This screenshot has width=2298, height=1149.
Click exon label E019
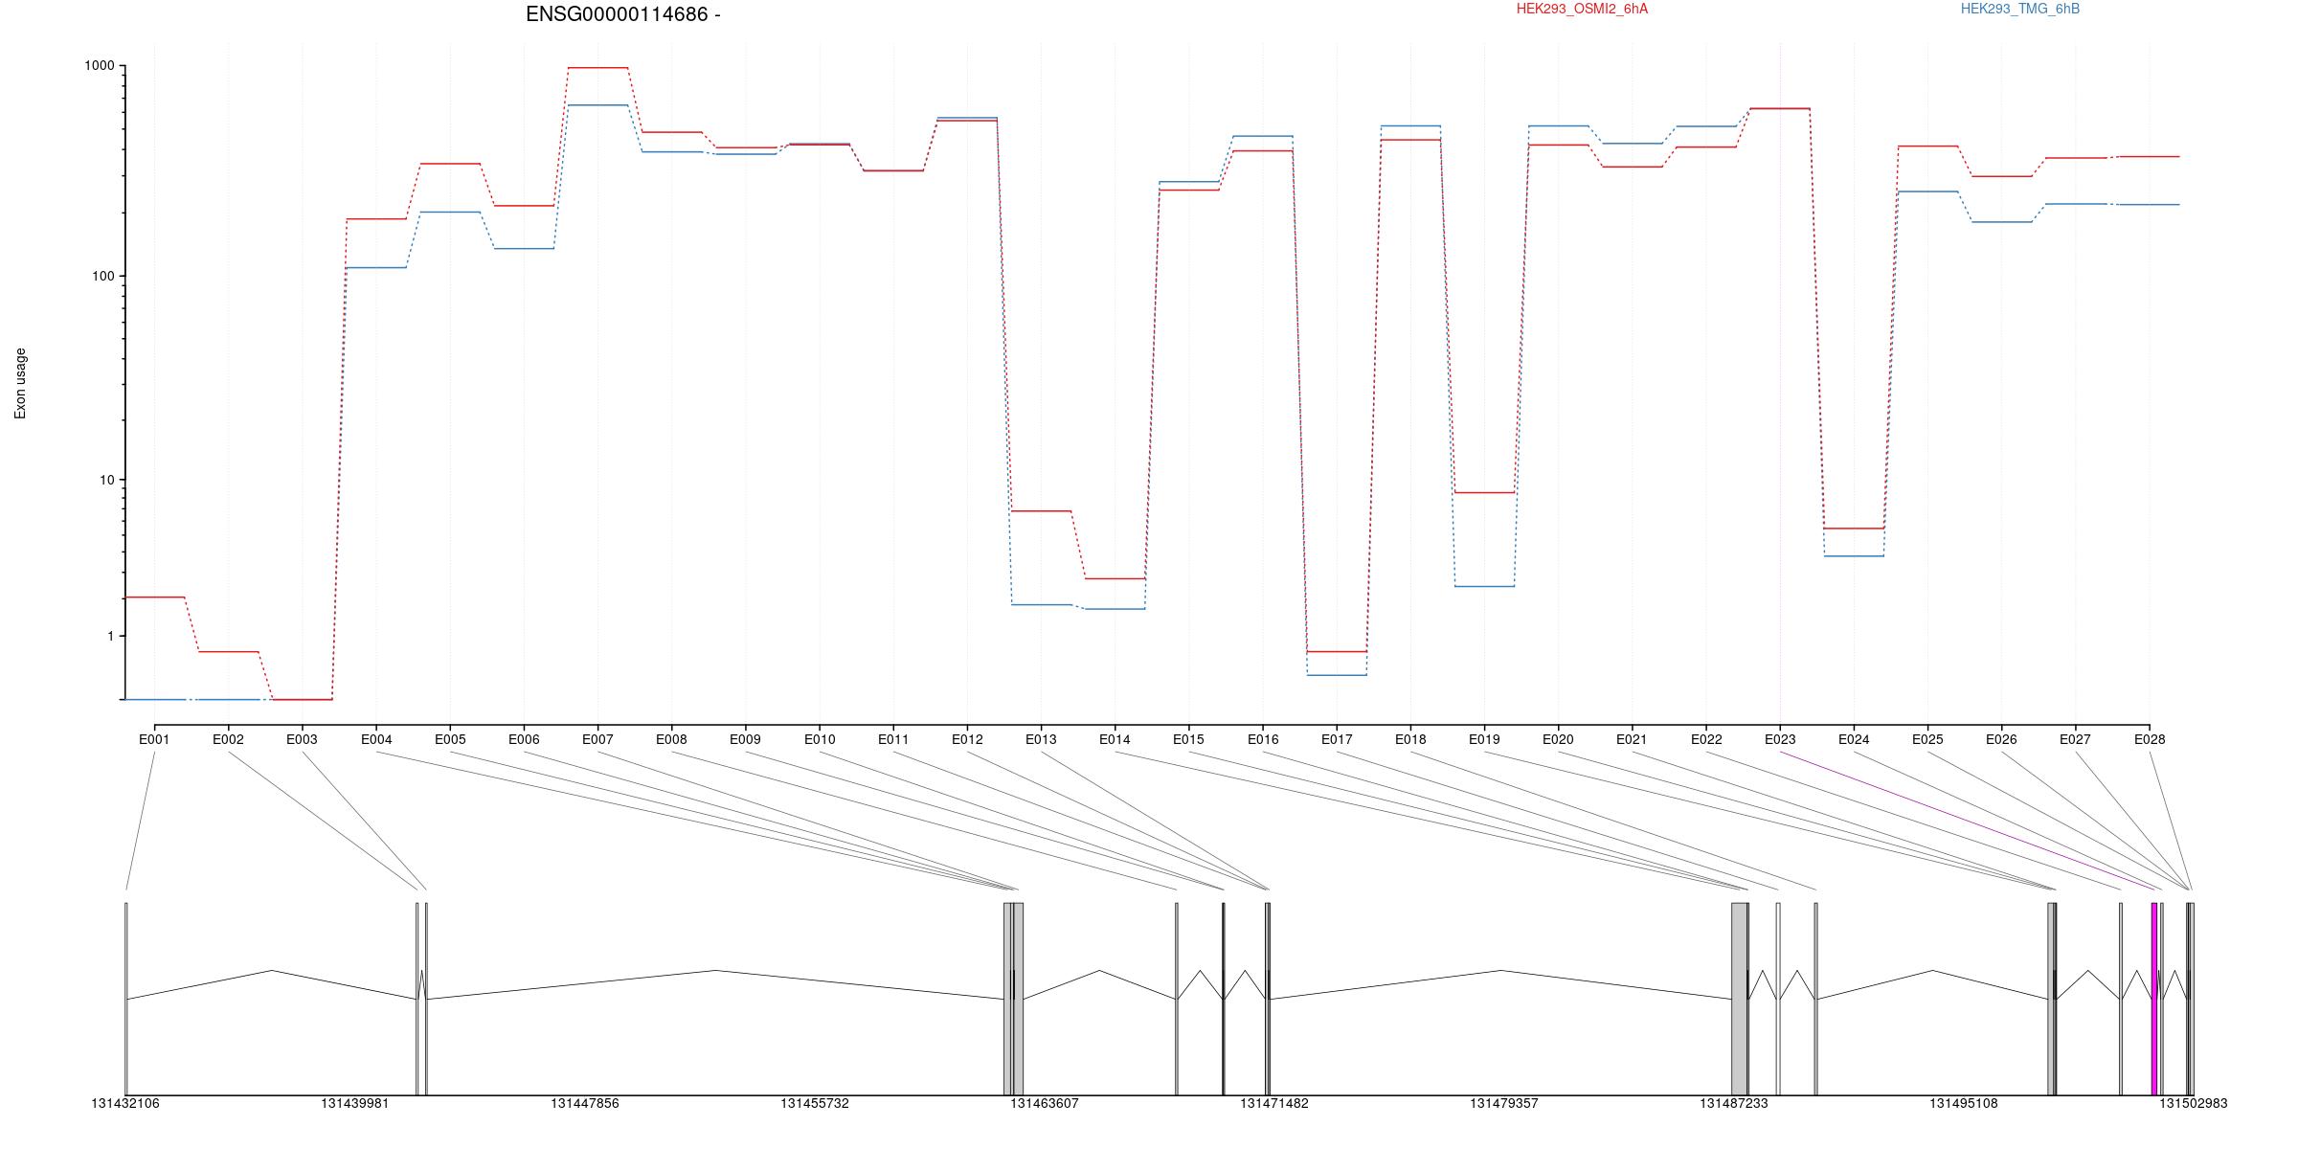coord(1484,739)
